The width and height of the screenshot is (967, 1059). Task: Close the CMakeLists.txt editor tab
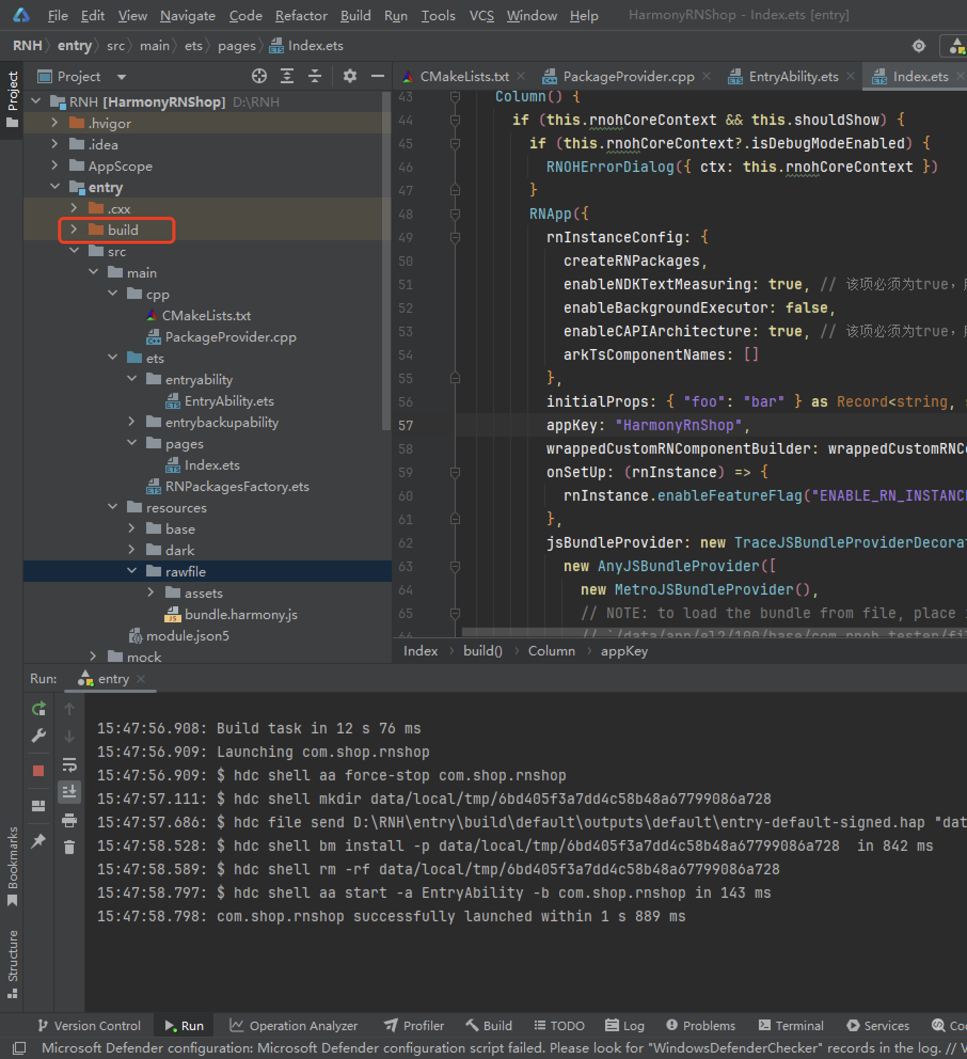[x=521, y=76]
